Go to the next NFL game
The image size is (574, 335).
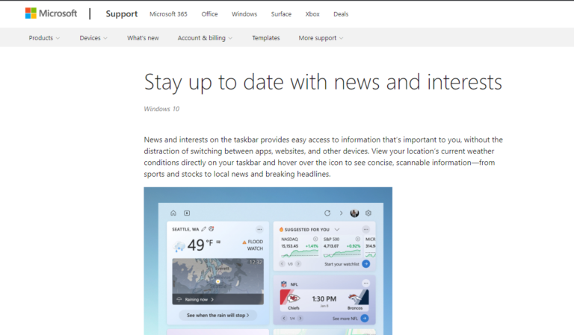pos(300,318)
